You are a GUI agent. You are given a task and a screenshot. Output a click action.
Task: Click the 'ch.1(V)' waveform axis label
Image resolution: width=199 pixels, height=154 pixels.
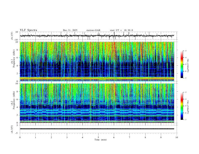coord(12,36)
